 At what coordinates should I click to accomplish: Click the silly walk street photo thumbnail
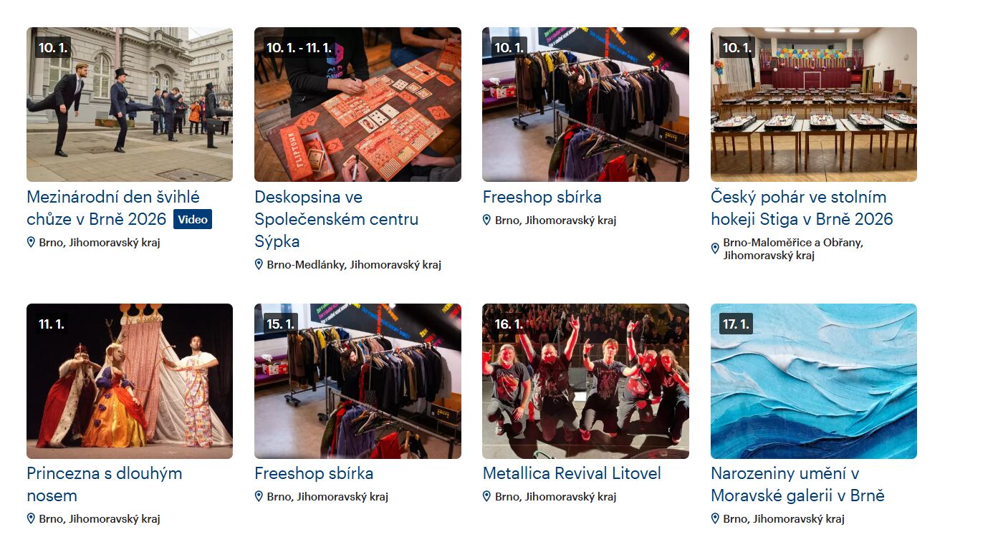pos(130,105)
